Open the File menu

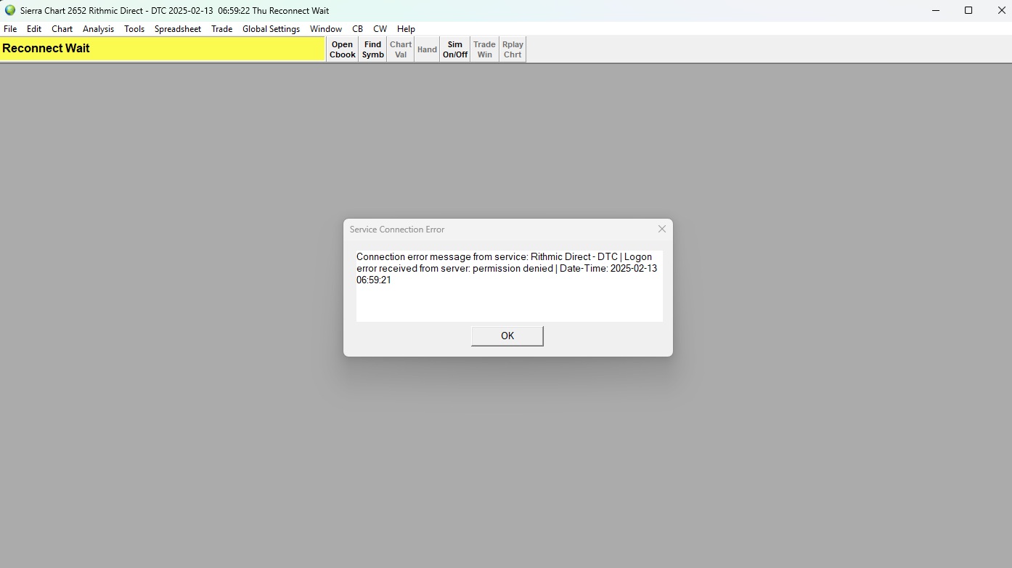point(10,29)
